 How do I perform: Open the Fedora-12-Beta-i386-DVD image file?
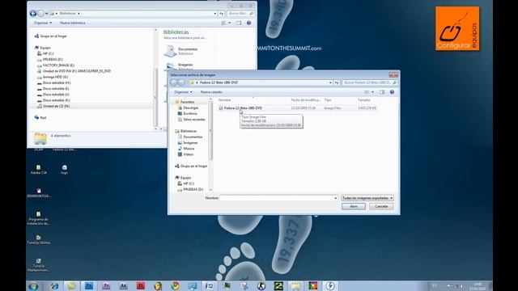tap(243, 108)
